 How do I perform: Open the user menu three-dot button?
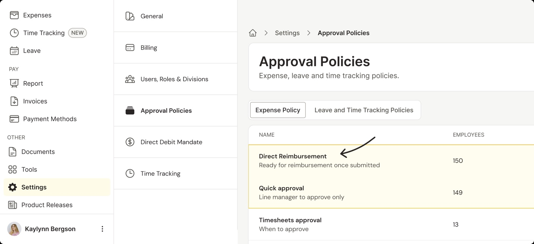tap(102, 229)
